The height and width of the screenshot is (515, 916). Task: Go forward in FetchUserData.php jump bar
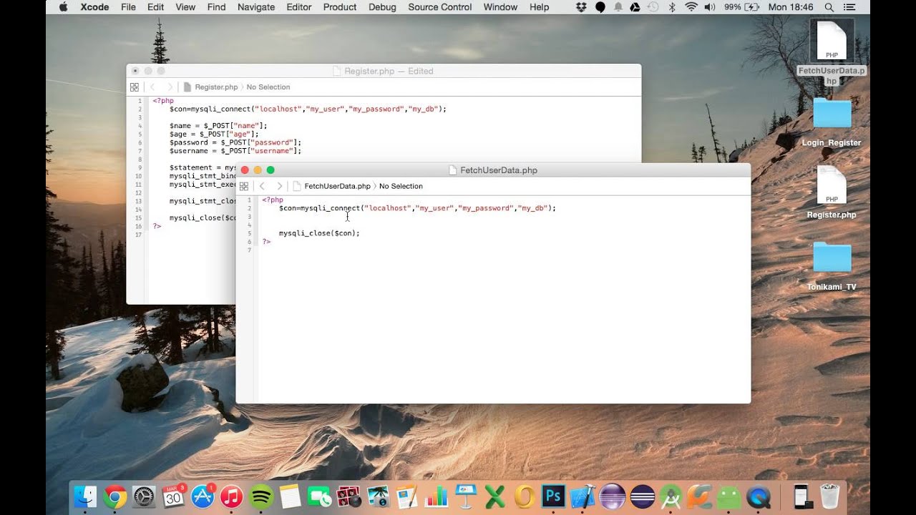[280, 186]
